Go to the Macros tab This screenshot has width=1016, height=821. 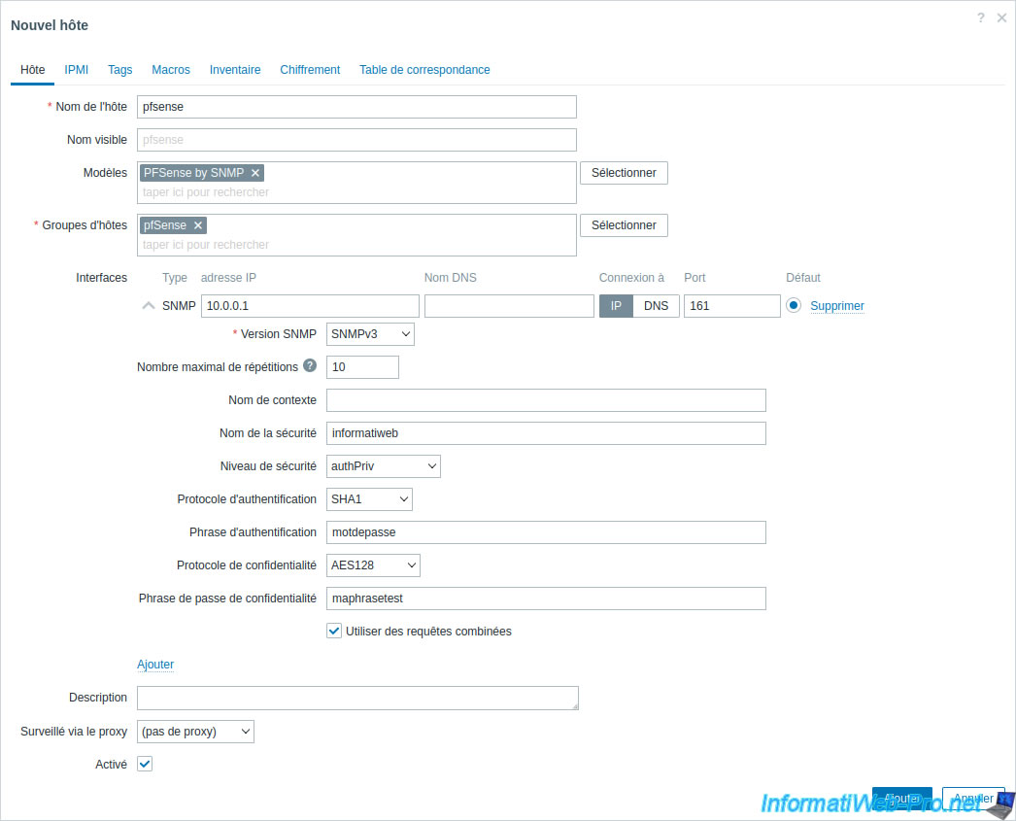pyautogui.click(x=171, y=69)
